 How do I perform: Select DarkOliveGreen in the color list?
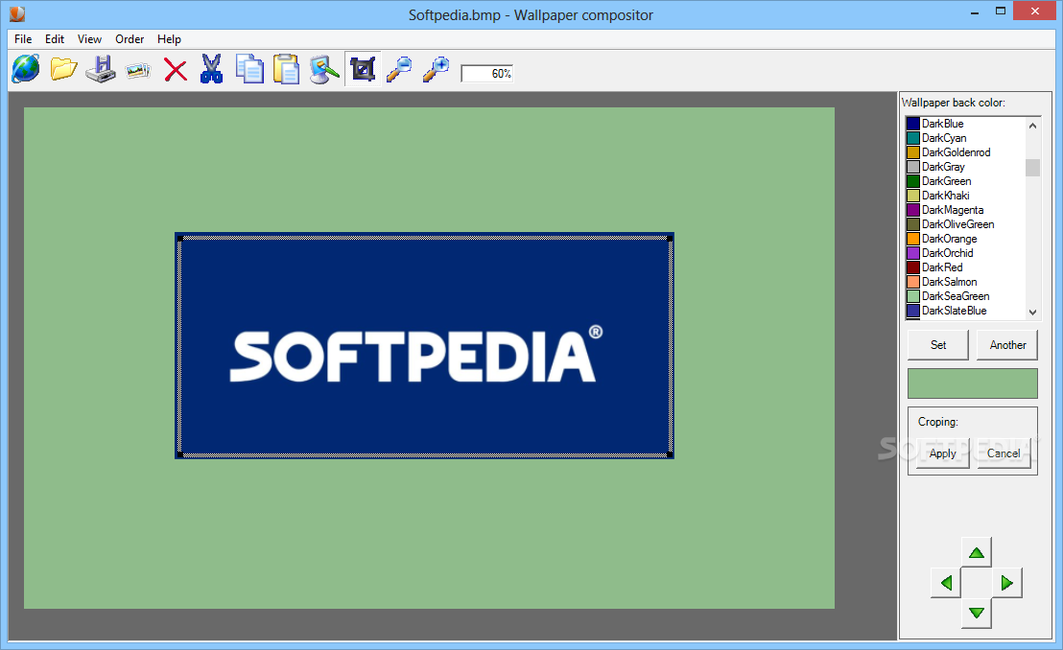tap(965, 224)
